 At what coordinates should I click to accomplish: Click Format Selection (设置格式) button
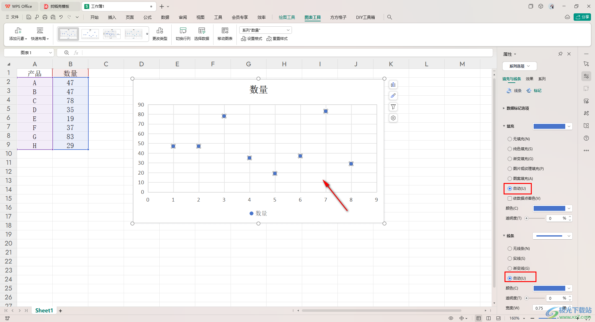click(252, 39)
